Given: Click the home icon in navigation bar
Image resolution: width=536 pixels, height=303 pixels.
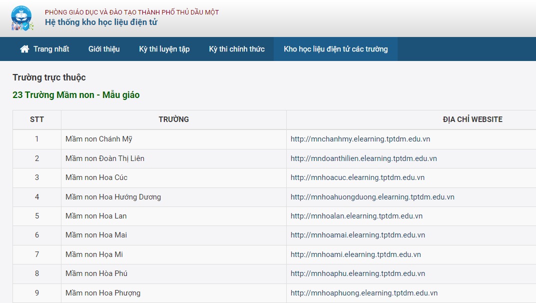Looking at the screenshot, I should (x=24, y=49).
